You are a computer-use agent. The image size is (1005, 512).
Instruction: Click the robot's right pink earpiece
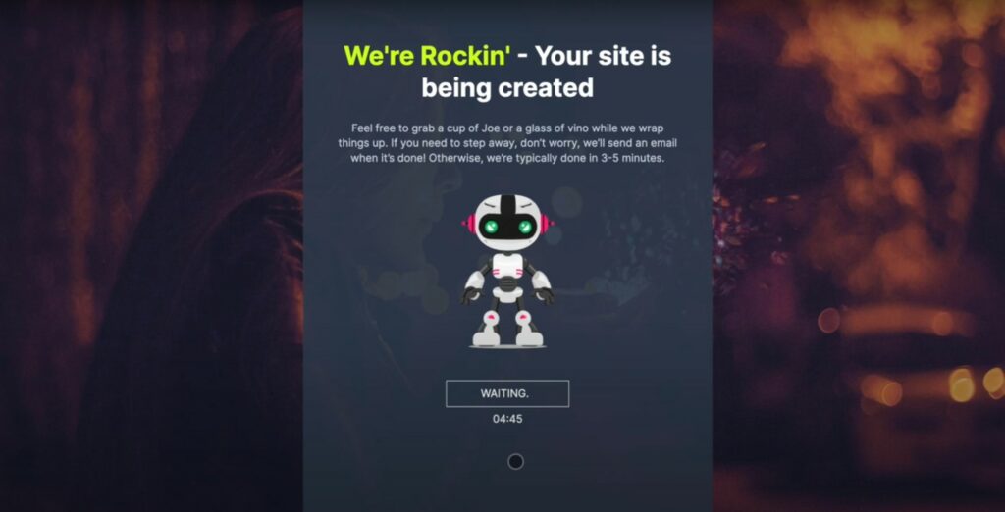[x=547, y=224]
